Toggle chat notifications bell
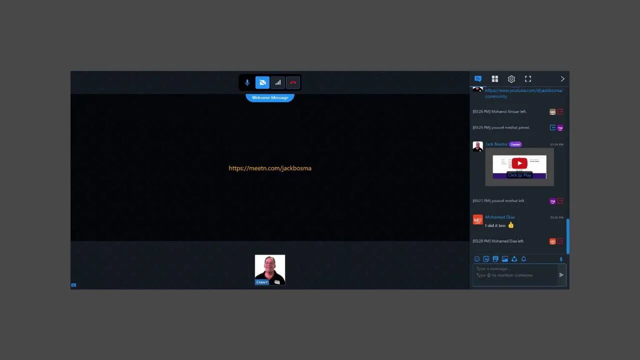This screenshot has height=360, width=640. pos(523,259)
